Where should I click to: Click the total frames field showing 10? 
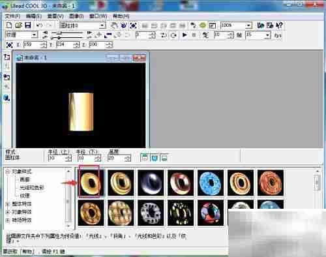pos(224,35)
